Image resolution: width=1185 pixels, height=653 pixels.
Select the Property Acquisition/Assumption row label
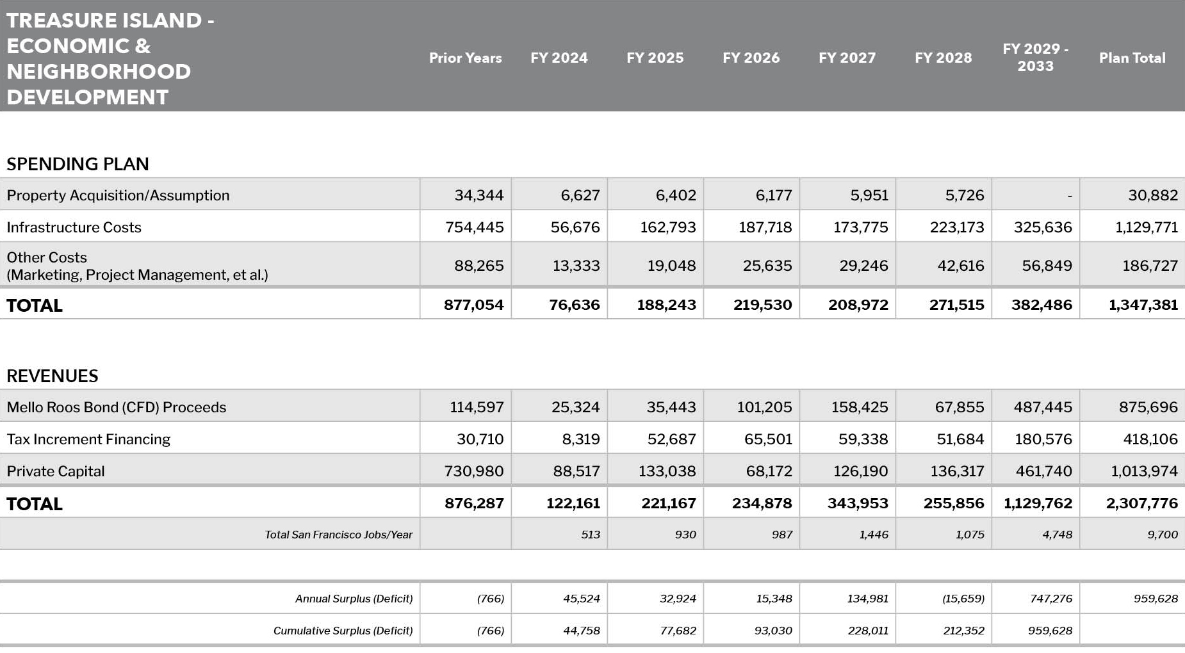coord(118,195)
